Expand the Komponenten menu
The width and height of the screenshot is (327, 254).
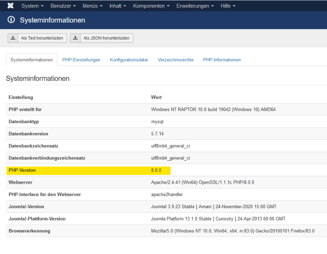click(151, 6)
